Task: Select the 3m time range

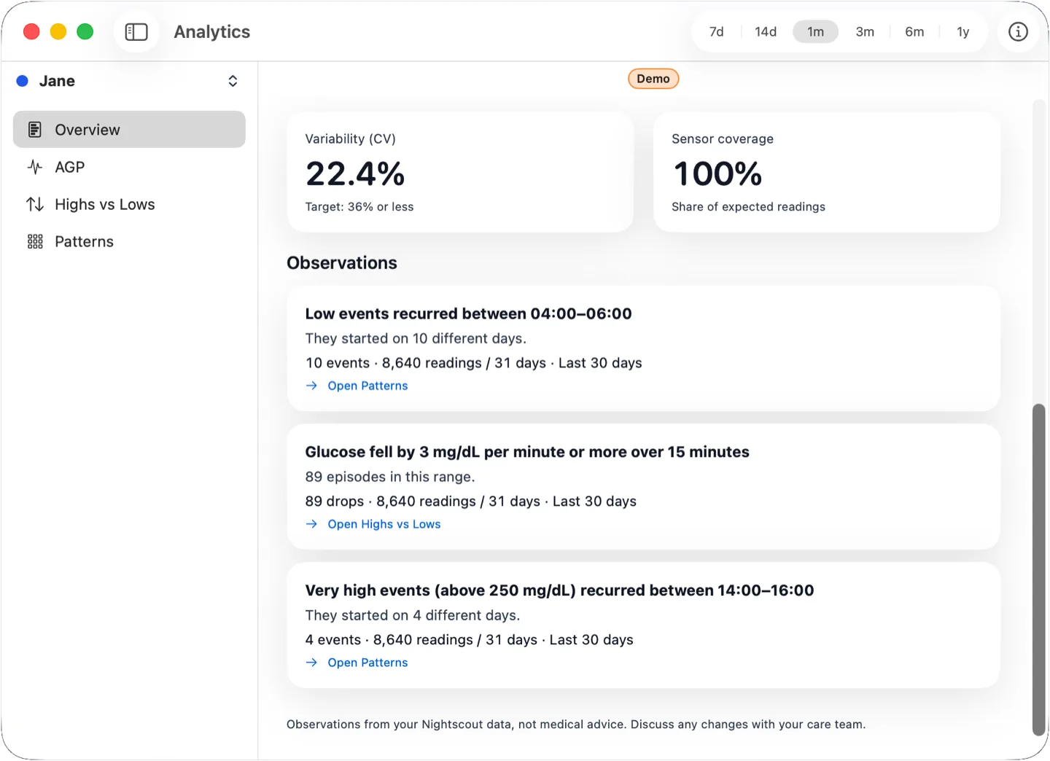Action: click(x=865, y=32)
